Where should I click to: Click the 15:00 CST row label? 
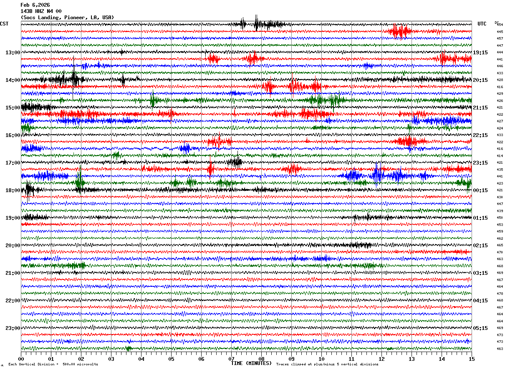click(13, 108)
